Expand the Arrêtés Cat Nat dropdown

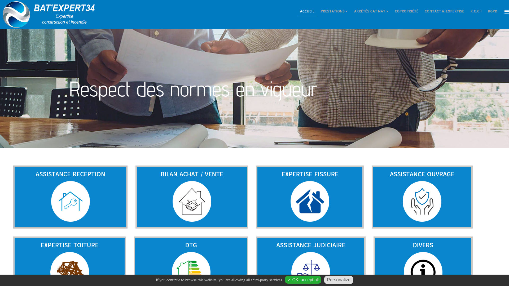(x=371, y=11)
